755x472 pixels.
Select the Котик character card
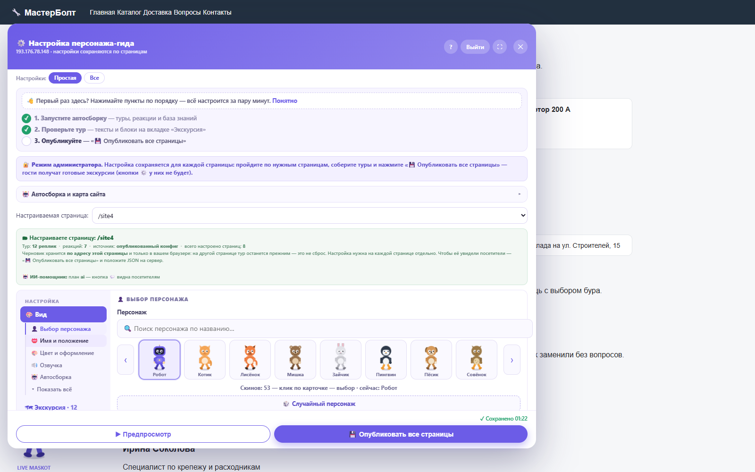[x=205, y=360]
